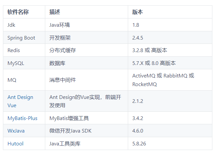Click the 描述 column header
216x152 pixels.
point(55,12)
